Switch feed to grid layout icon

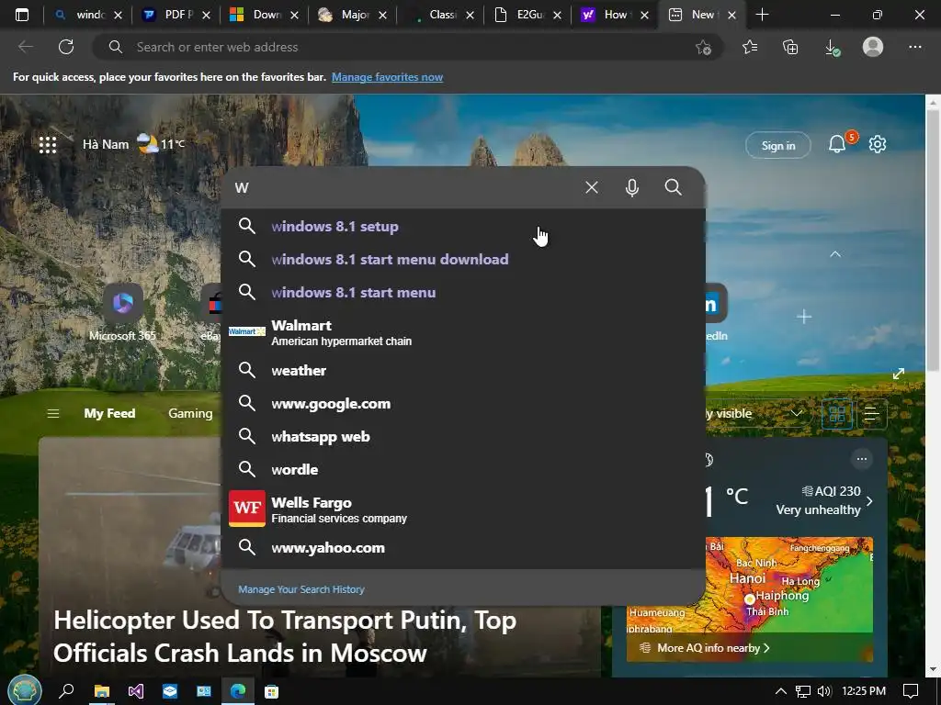pyautogui.click(x=836, y=414)
